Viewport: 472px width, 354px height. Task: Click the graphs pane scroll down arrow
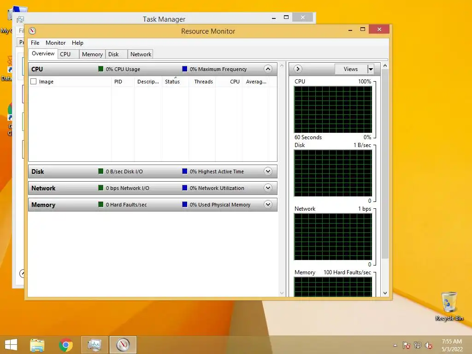pos(385,293)
